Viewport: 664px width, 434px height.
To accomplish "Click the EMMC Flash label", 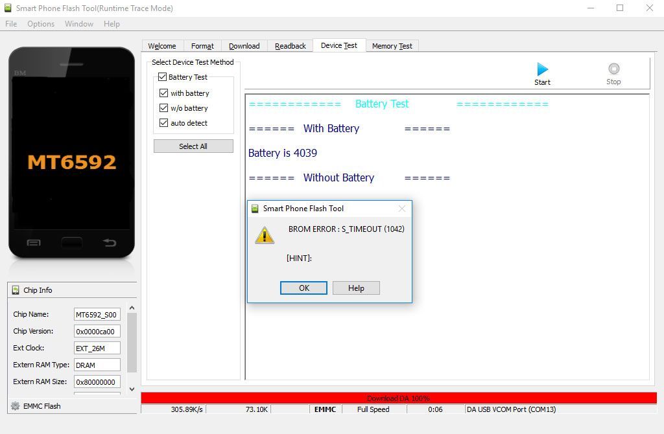I will point(42,406).
